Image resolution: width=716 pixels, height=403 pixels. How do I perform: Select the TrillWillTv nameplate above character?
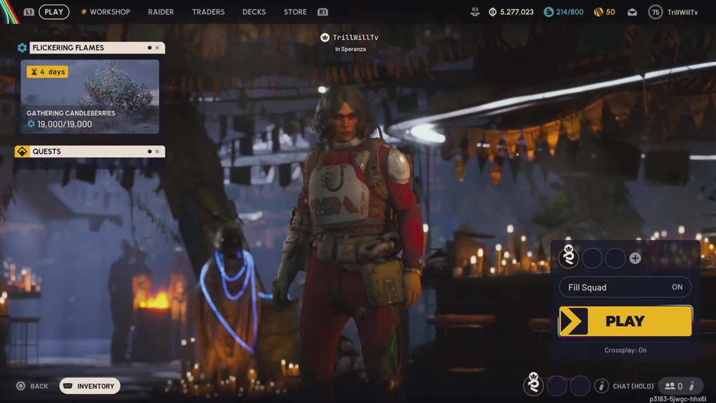pos(355,38)
